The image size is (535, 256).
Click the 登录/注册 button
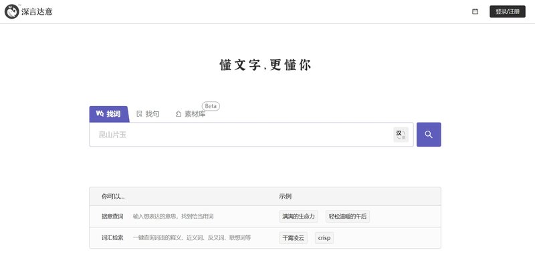coord(508,11)
